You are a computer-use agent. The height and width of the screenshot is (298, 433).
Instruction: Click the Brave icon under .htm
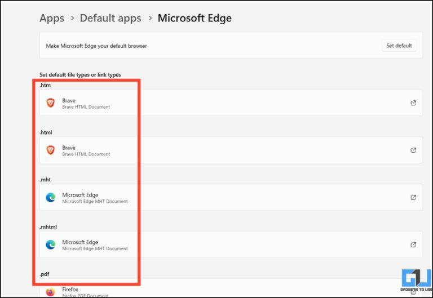(x=51, y=103)
